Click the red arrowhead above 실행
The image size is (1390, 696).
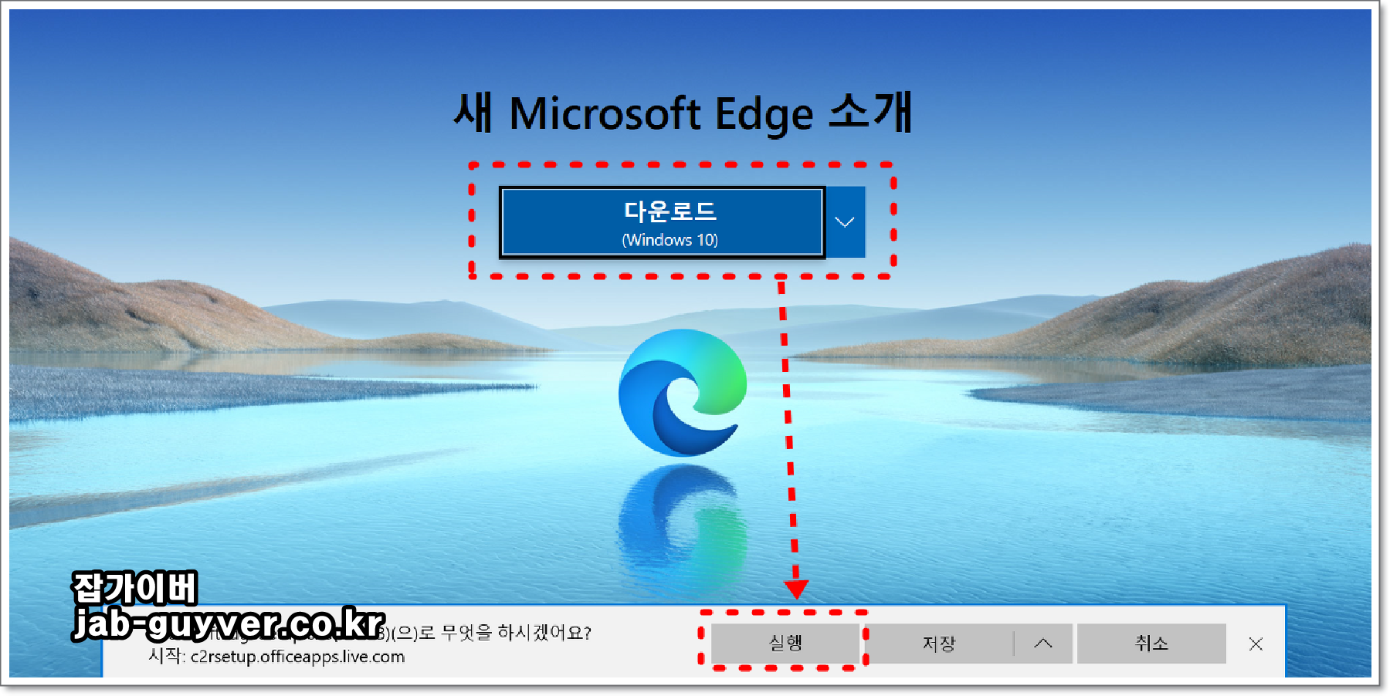click(796, 590)
